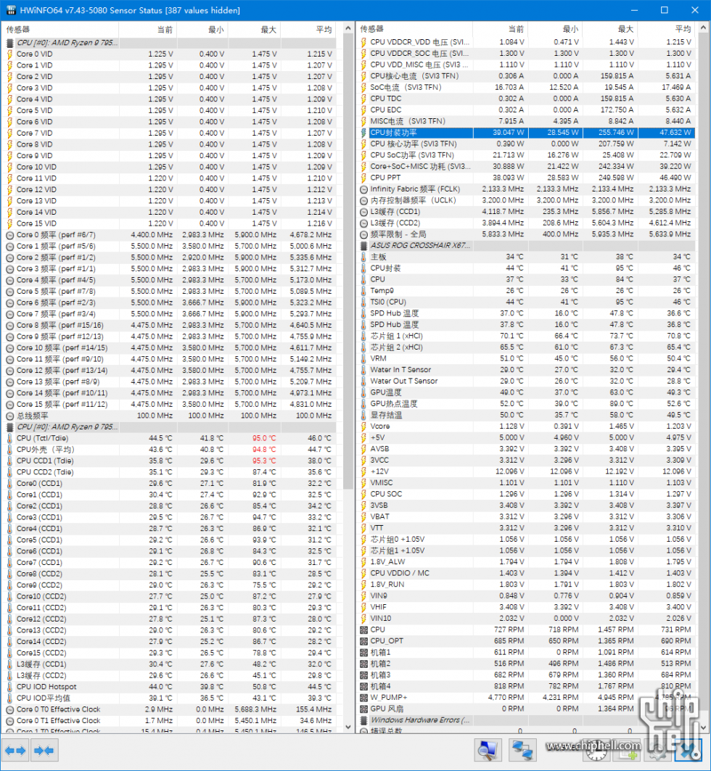
Task: Select the 机箱2 fan row
Action: (x=526, y=664)
